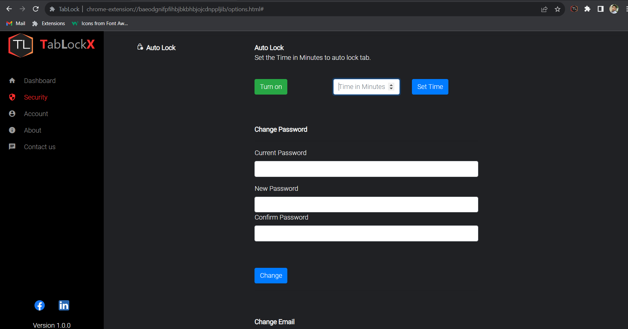Image resolution: width=628 pixels, height=329 pixels.
Task: Click the TabLockX logo
Action: point(51,45)
